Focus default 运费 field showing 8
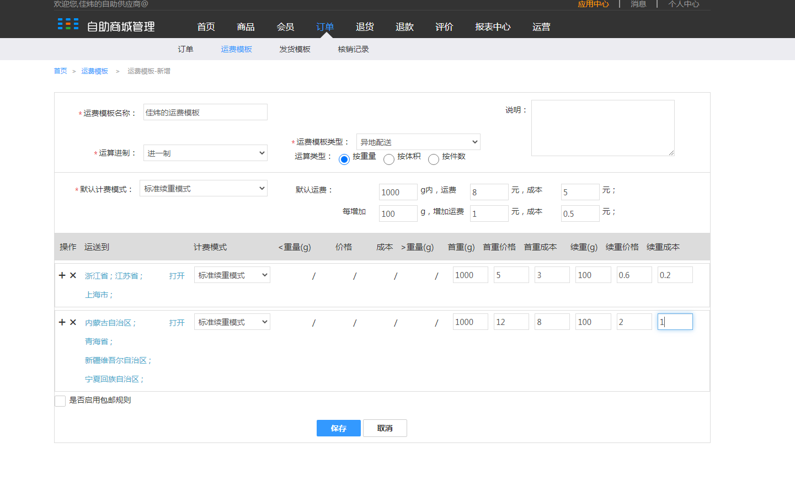Screen dimensions: 795x480 coord(489,192)
